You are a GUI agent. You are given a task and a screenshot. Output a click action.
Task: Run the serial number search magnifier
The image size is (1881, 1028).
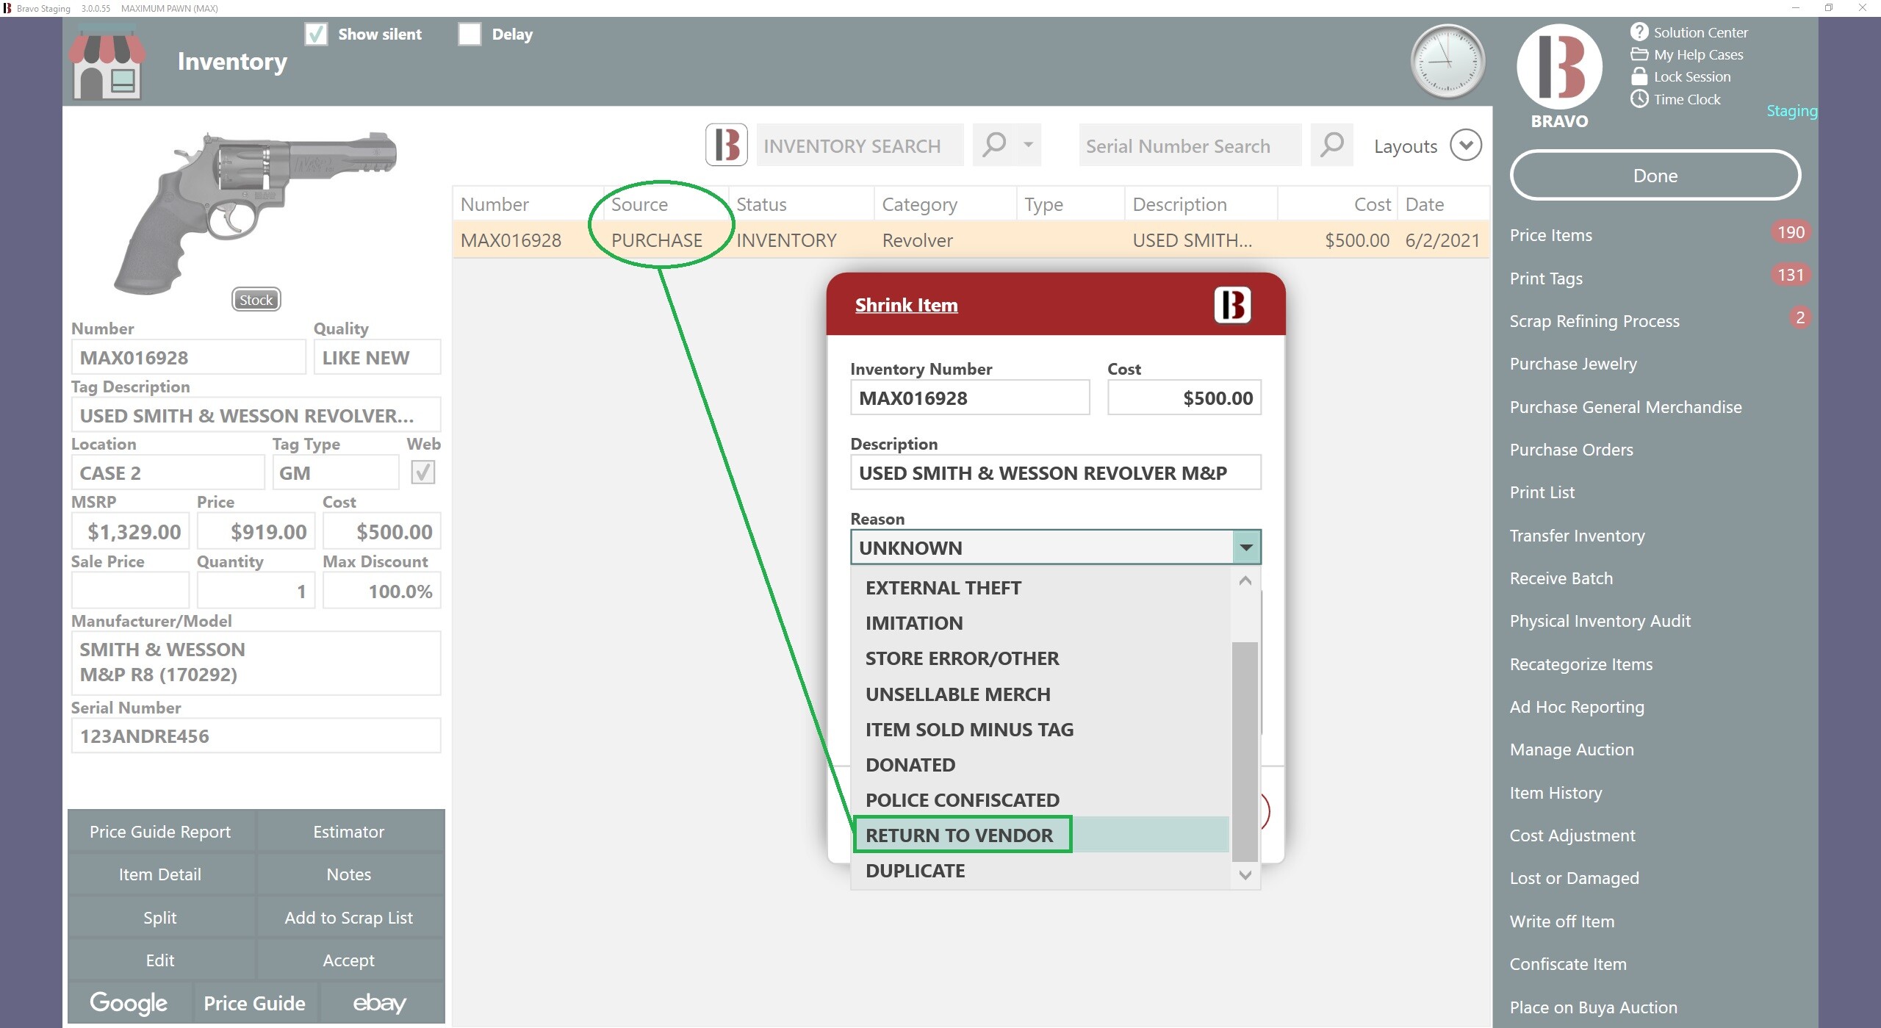(x=1331, y=145)
